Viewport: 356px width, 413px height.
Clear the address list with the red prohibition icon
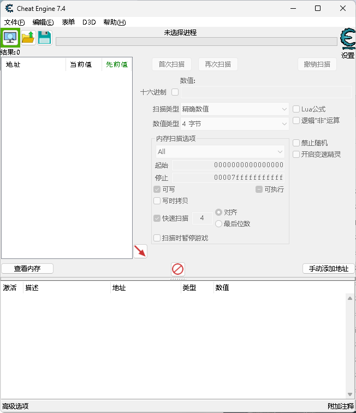178,269
